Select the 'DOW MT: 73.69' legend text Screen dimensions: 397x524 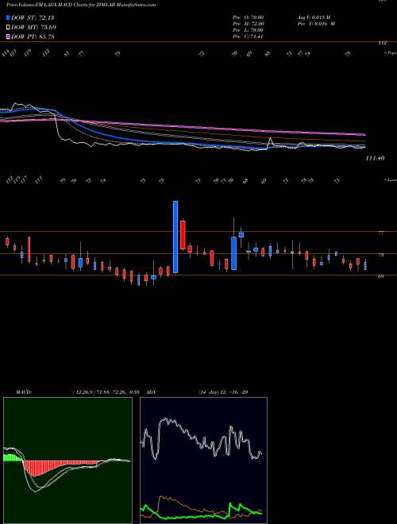tap(33, 28)
